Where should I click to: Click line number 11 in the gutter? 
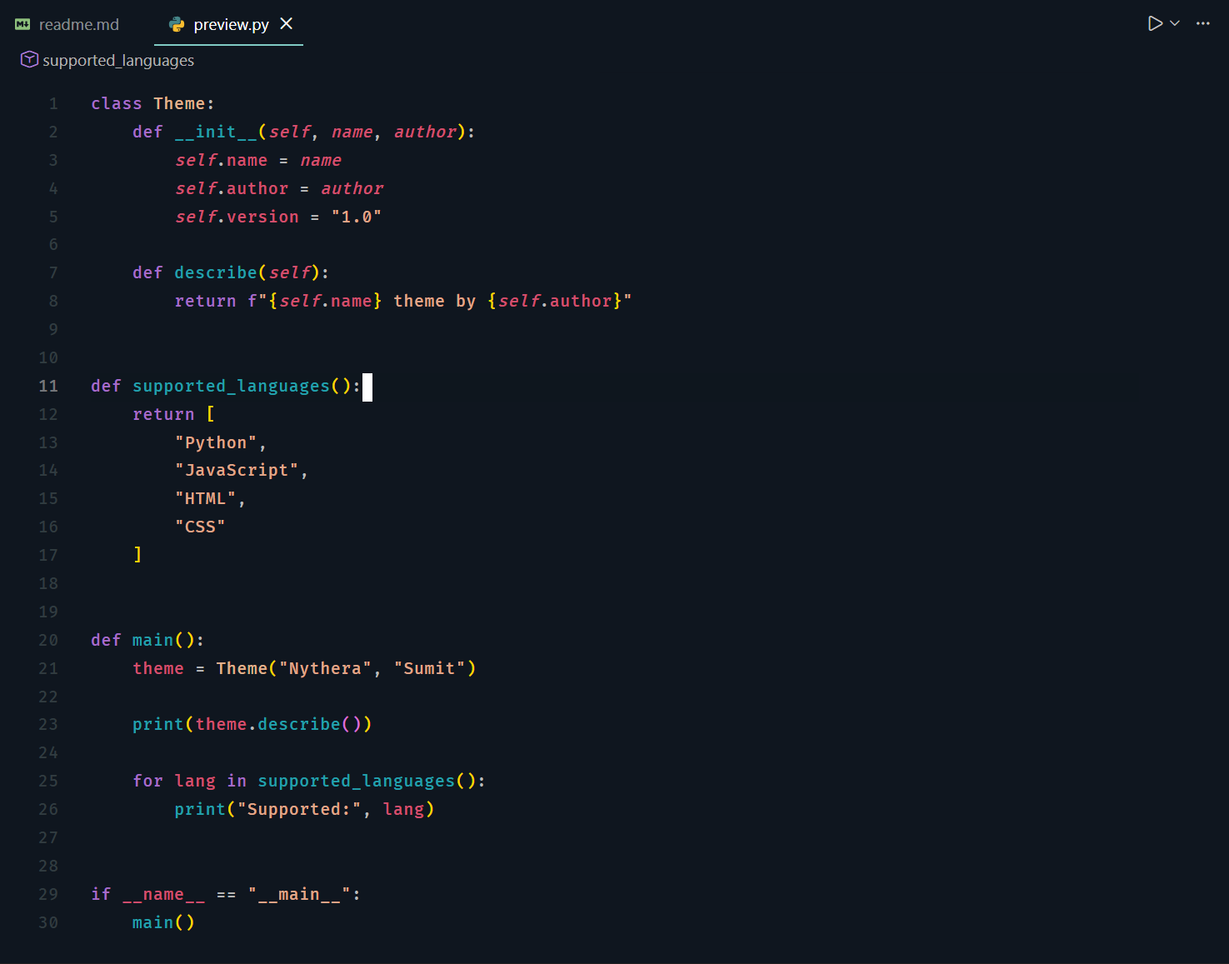coord(47,386)
